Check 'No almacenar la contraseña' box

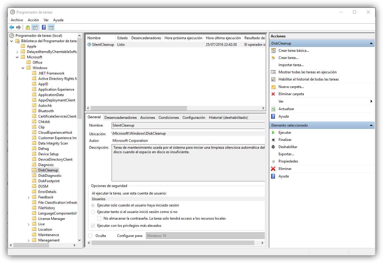[x=99, y=218]
